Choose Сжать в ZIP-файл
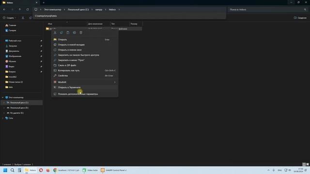 coord(85,65)
